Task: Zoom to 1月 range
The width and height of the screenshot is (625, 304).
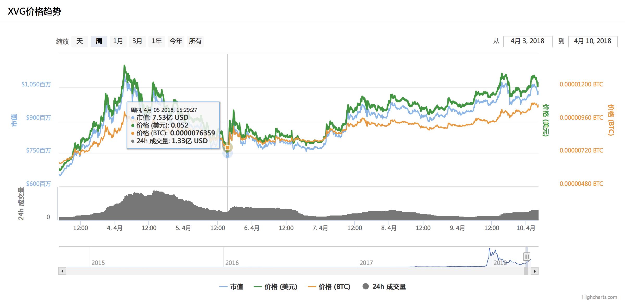Action: click(x=118, y=41)
